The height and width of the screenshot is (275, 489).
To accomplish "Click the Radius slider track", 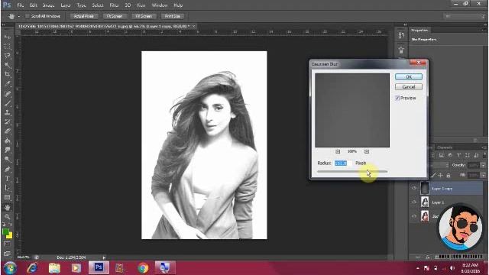I will point(352,171).
